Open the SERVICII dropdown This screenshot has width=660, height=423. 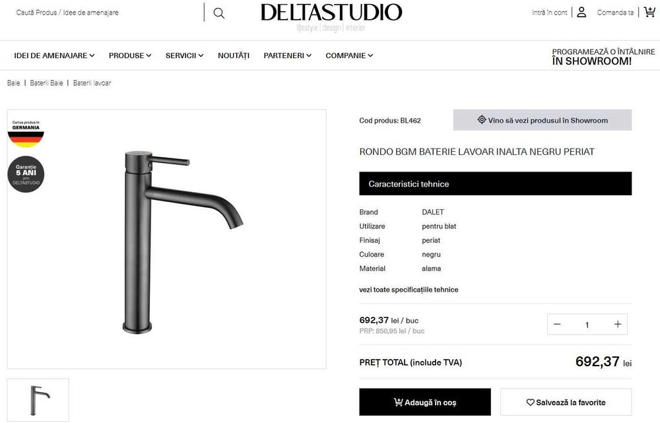(x=184, y=55)
